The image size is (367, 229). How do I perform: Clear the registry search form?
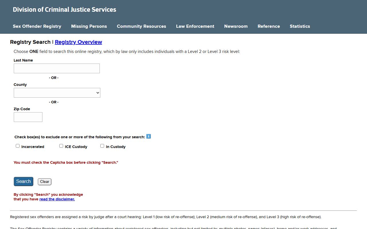[x=45, y=182]
